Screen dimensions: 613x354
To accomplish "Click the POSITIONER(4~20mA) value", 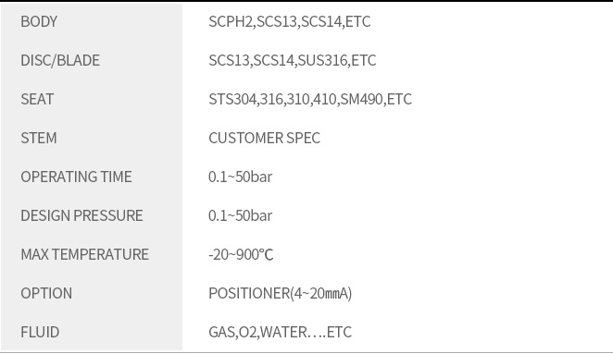I will pyautogui.click(x=280, y=293).
